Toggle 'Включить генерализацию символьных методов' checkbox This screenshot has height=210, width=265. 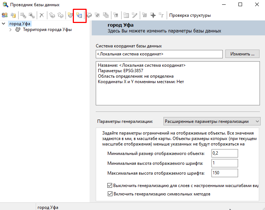110,194
